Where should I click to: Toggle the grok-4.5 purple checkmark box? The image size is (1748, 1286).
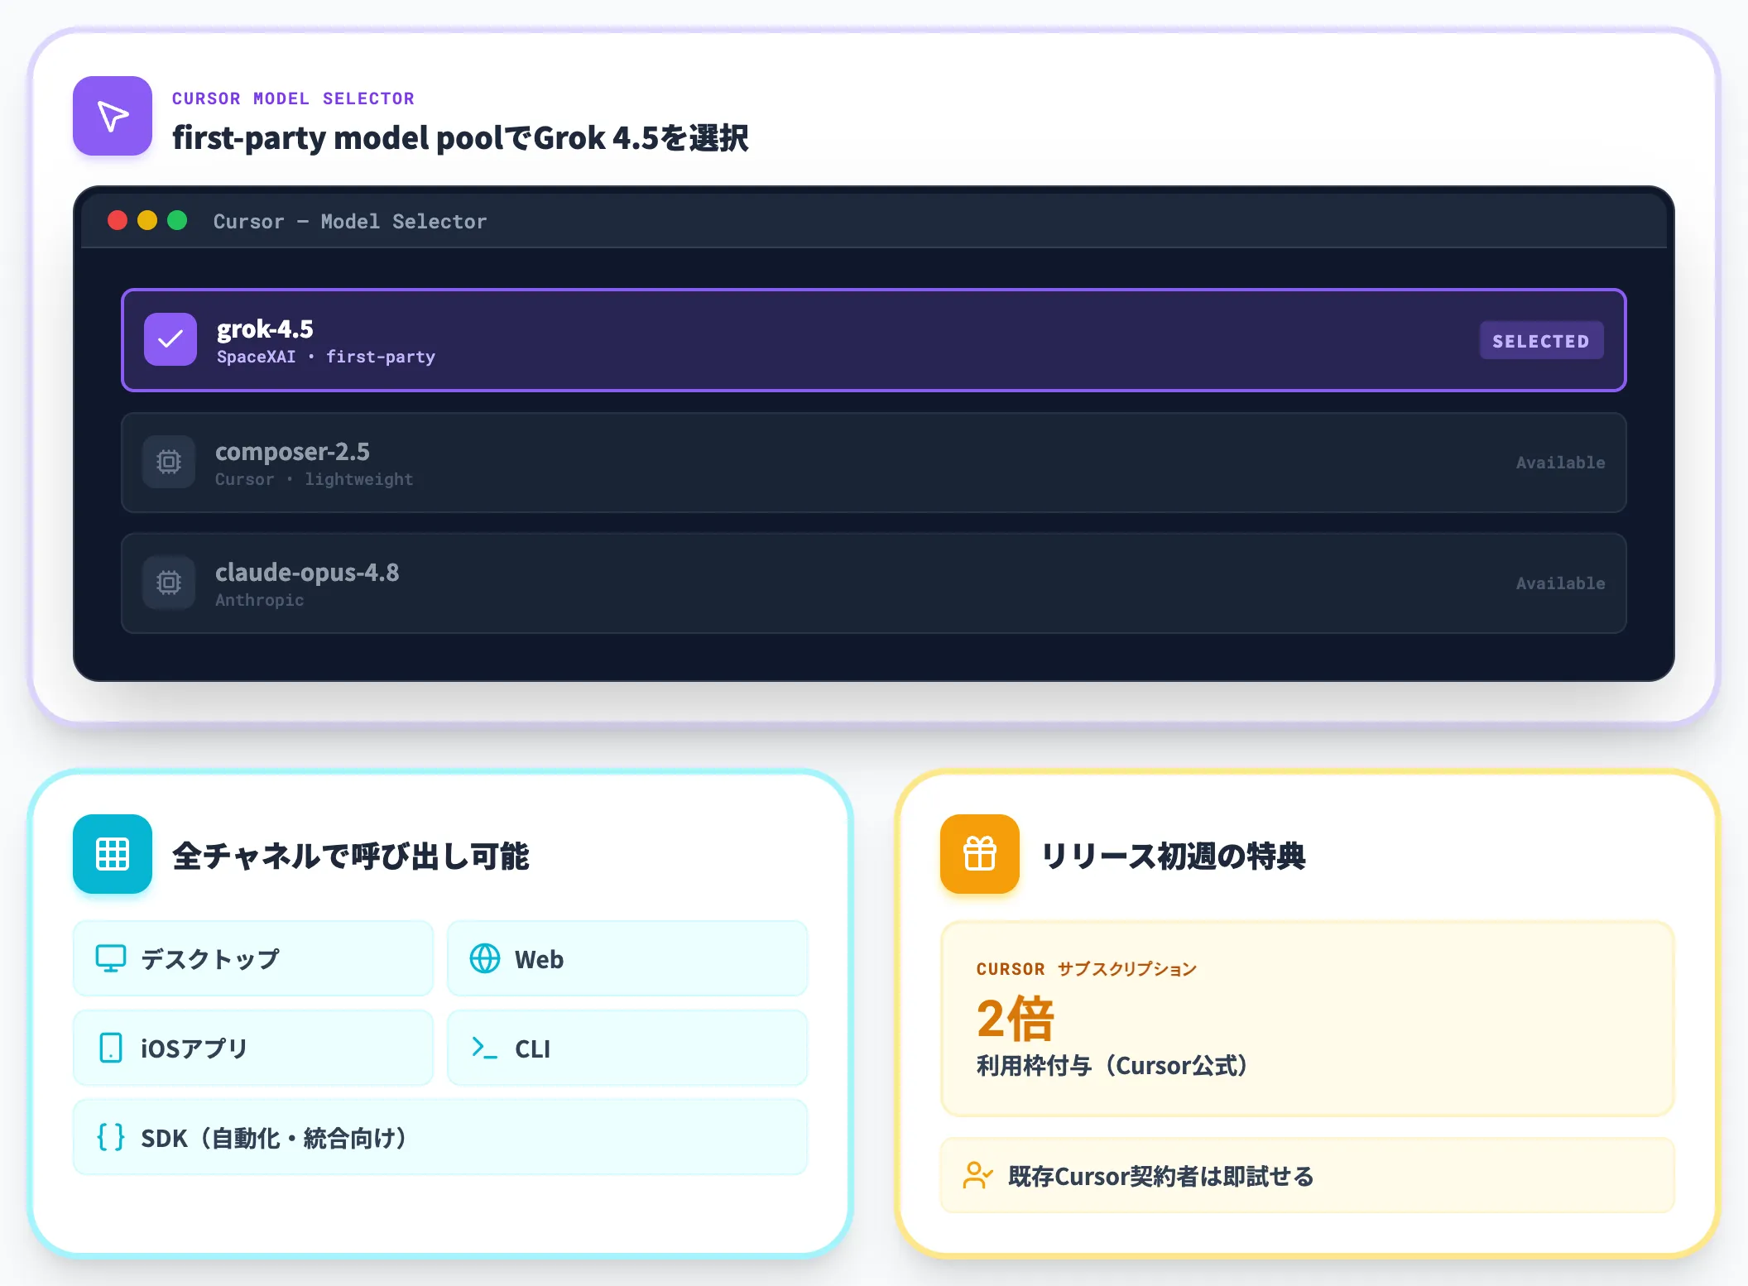click(170, 339)
